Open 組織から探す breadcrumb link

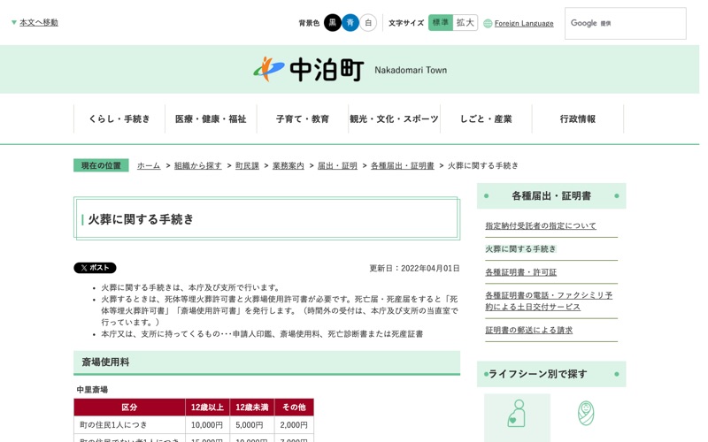pyautogui.click(x=197, y=165)
